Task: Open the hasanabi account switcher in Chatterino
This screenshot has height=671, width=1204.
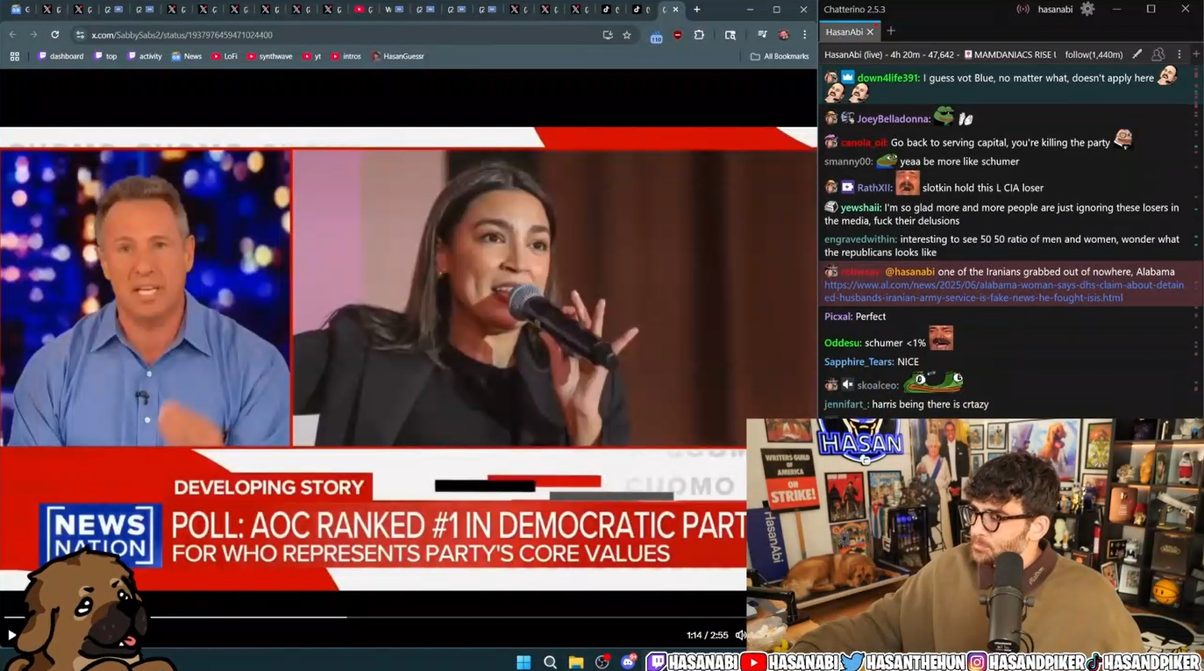Action: [x=1056, y=9]
